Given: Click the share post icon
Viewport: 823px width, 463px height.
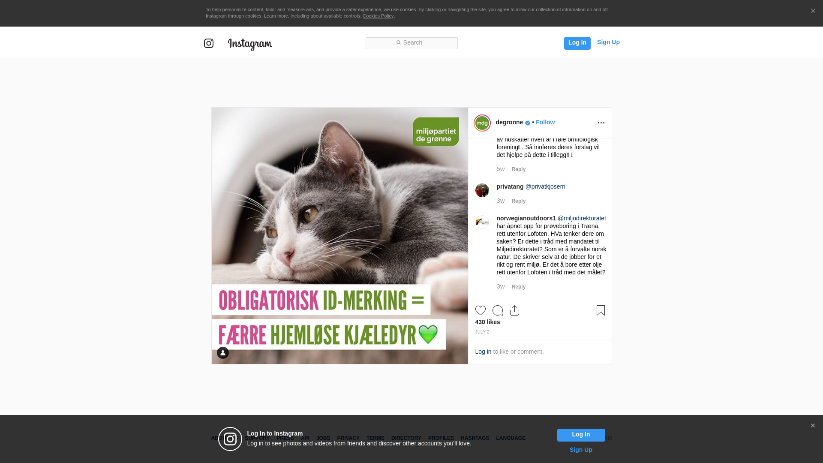Looking at the screenshot, I should (x=514, y=310).
